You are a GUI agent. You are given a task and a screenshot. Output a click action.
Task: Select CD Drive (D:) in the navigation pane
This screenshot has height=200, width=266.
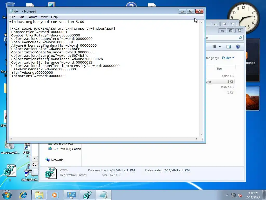[x=64, y=149]
